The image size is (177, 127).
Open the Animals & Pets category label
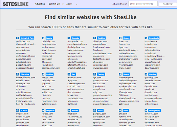click(27, 38)
